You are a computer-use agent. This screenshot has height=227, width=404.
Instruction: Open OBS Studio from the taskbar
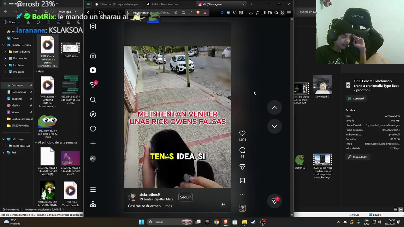pyautogui.click(x=263, y=222)
